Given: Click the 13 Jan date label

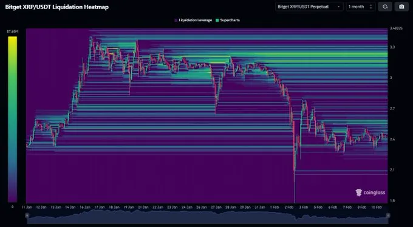Looking at the screenshot, I should pyautogui.click(x=56, y=207).
